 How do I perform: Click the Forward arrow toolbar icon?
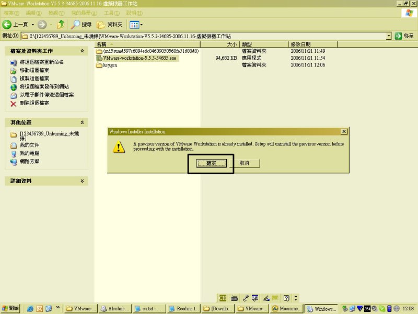tap(42, 25)
